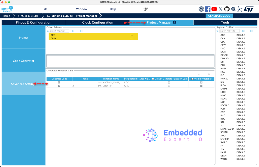Click the Driver Selector search field
Image resolution: width=259 pixels, height=167 pixels.
coord(59,31)
